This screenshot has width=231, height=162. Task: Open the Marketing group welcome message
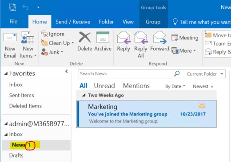tap(146, 114)
